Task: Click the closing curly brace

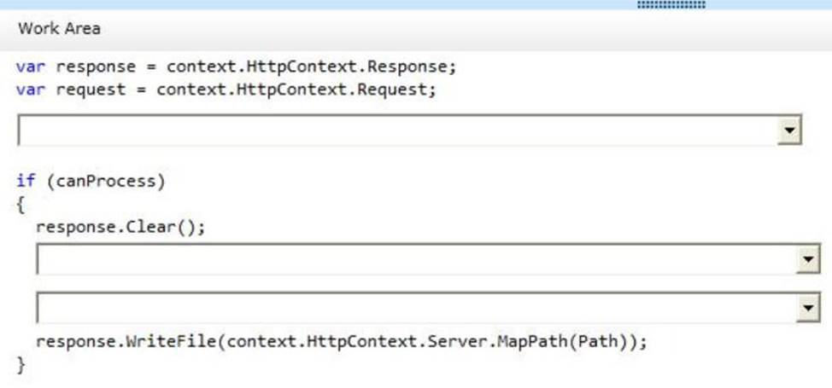Action: pos(21,364)
